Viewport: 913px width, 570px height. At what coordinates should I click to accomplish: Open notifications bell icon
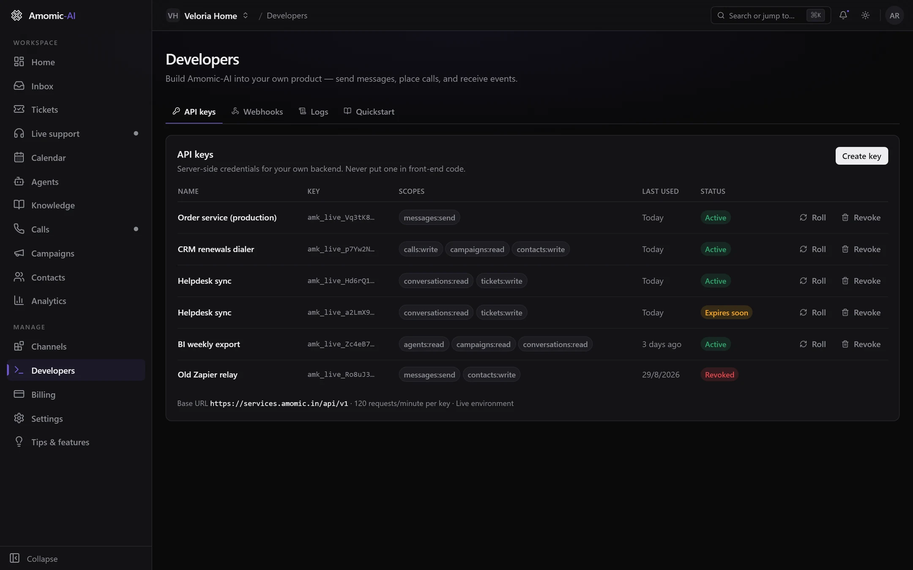[x=843, y=15]
